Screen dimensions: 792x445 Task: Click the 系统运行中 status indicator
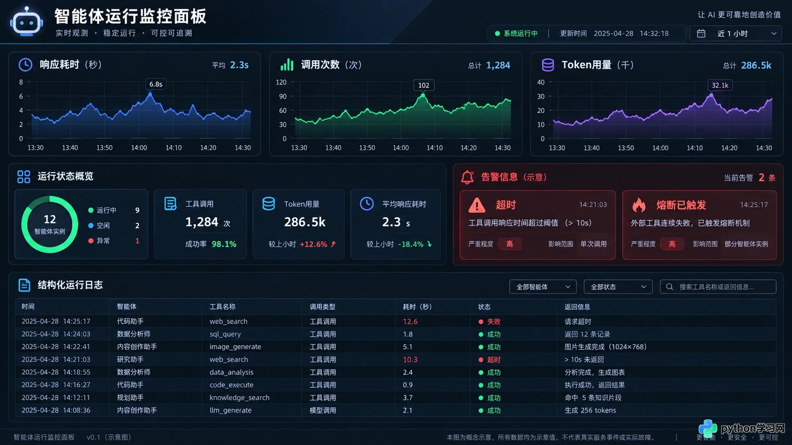click(516, 34)
